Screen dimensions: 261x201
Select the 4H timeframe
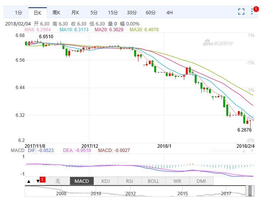pos(170,12)
